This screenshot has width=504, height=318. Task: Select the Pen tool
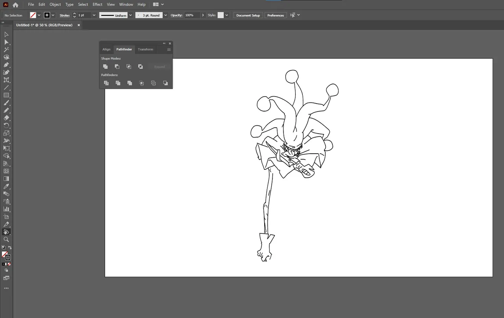[x=6, y=65]
